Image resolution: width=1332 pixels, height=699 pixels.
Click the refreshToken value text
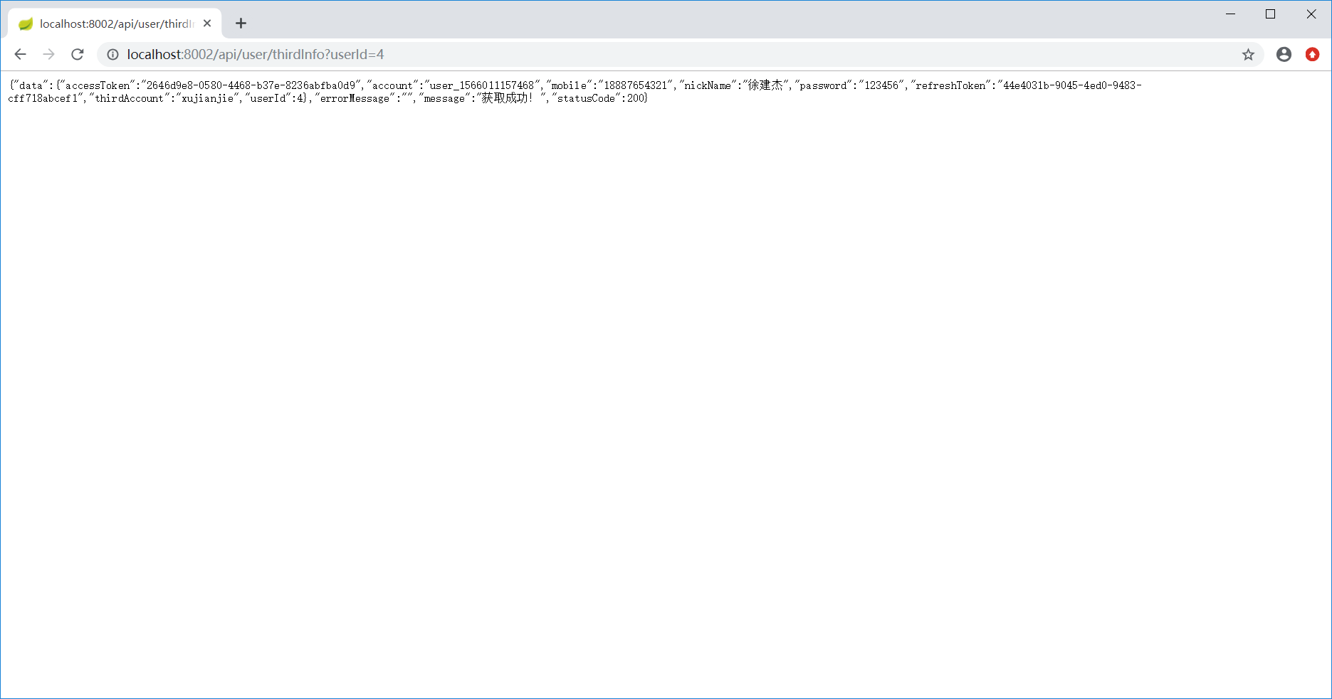pyautogui.click(x=1071, y=85)
